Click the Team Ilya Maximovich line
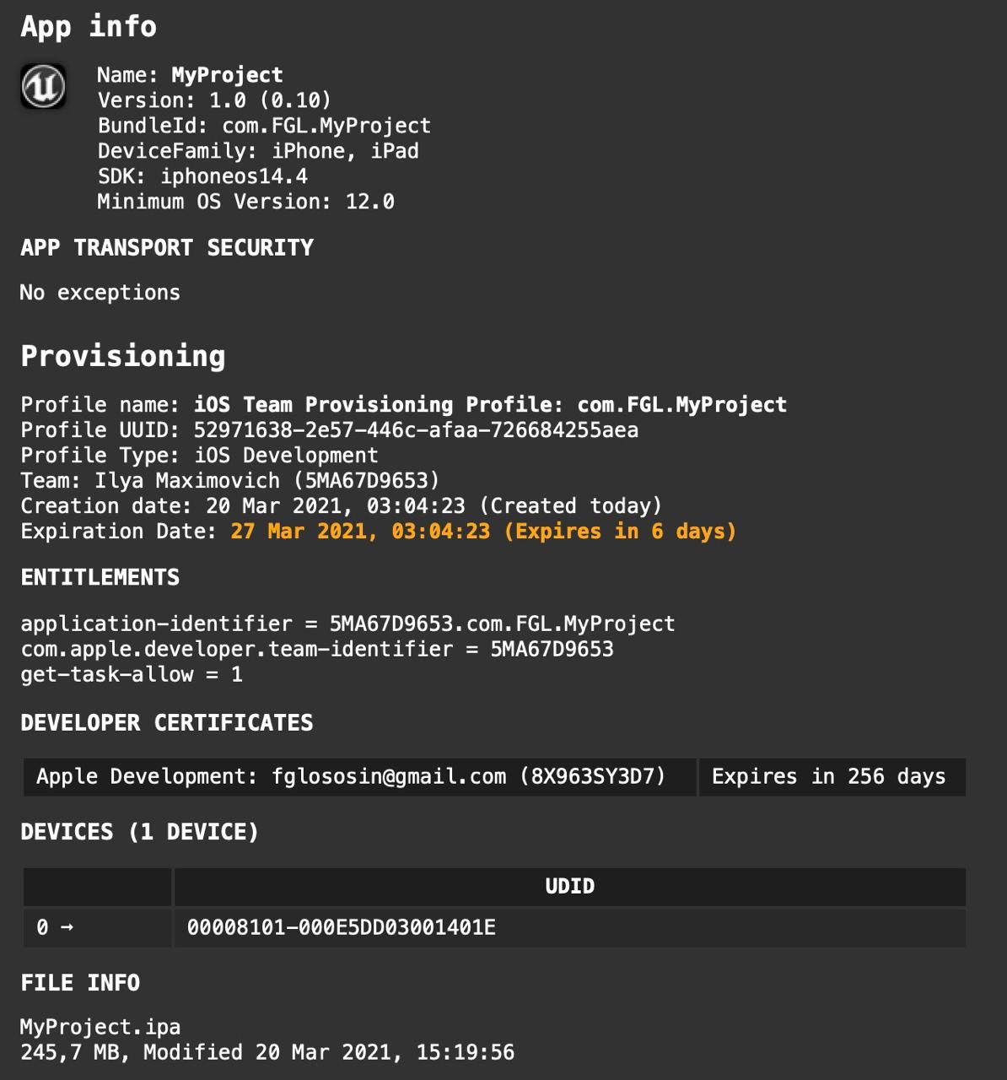The image size is (1007, 1080). click(x=229, y=481)
